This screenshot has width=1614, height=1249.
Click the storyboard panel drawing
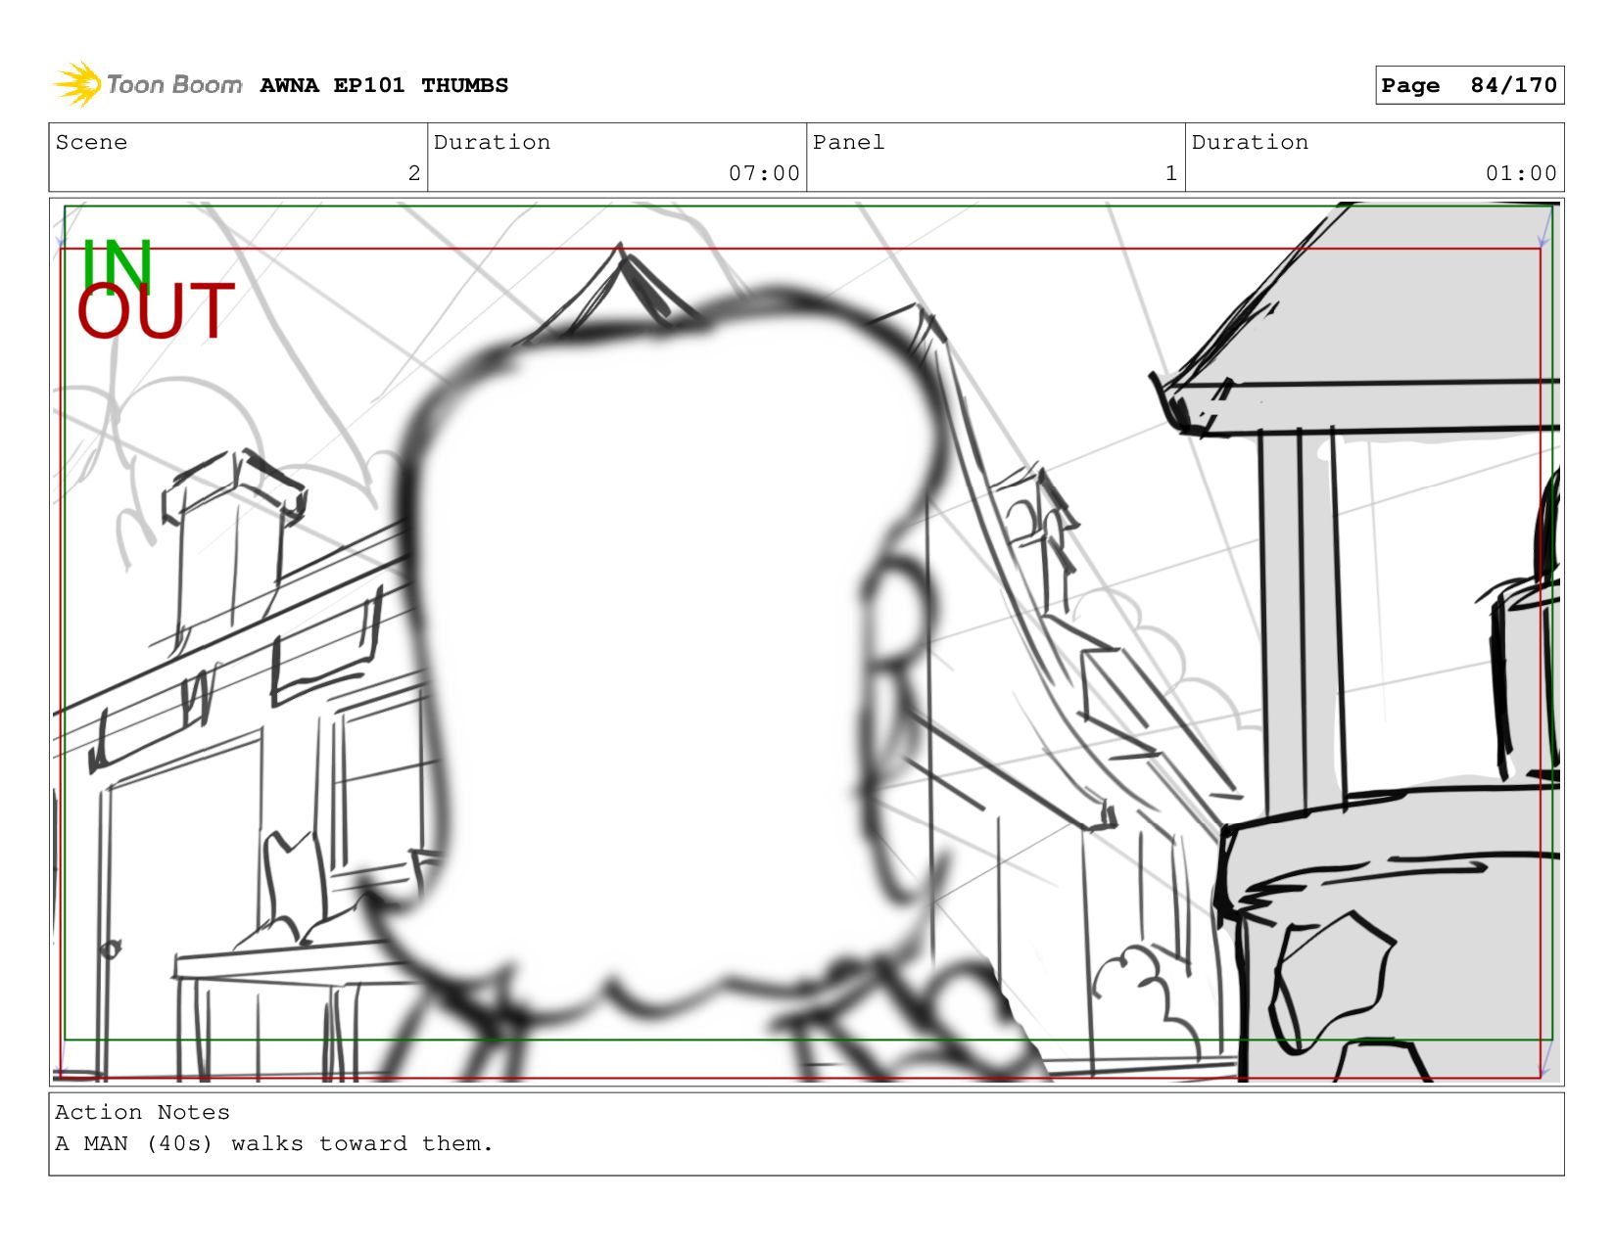(x=806, y=642)
